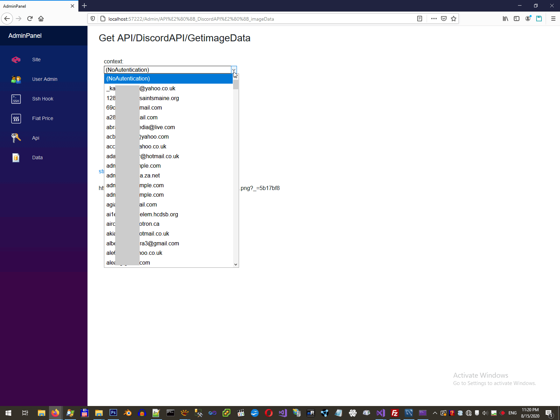Open the Fiat Price link
Screen dimensions: 560x420
pyautogui.click(x=43, y=118)
